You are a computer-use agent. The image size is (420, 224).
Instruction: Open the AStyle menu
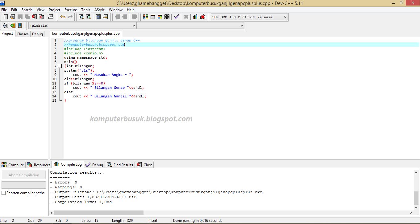[99, 10]
